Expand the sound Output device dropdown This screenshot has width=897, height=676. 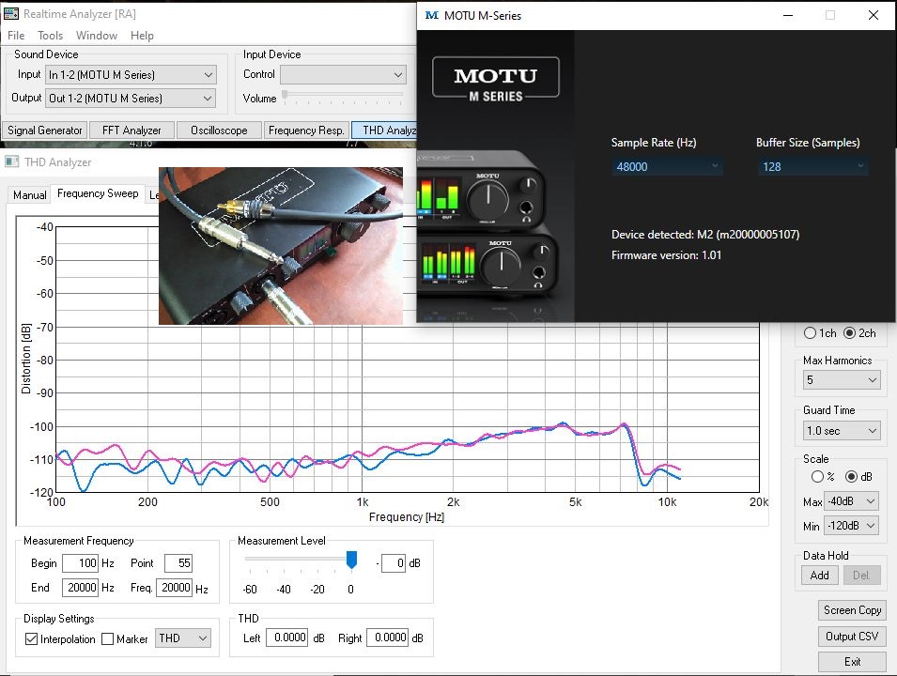[x=131, y=99]
